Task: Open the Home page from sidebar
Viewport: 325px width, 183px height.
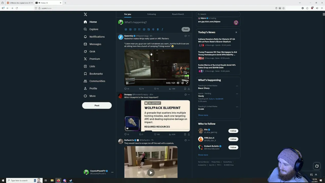Action: click(90, 22)
